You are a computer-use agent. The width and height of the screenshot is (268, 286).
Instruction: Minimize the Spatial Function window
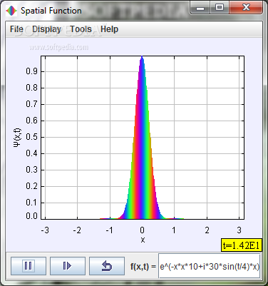click(200, 8)
